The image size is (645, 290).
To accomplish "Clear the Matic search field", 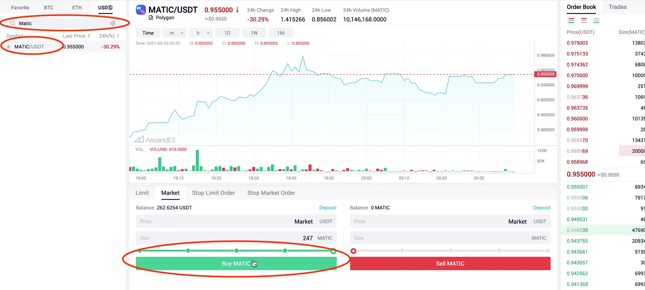I will (x=113, y=23).
